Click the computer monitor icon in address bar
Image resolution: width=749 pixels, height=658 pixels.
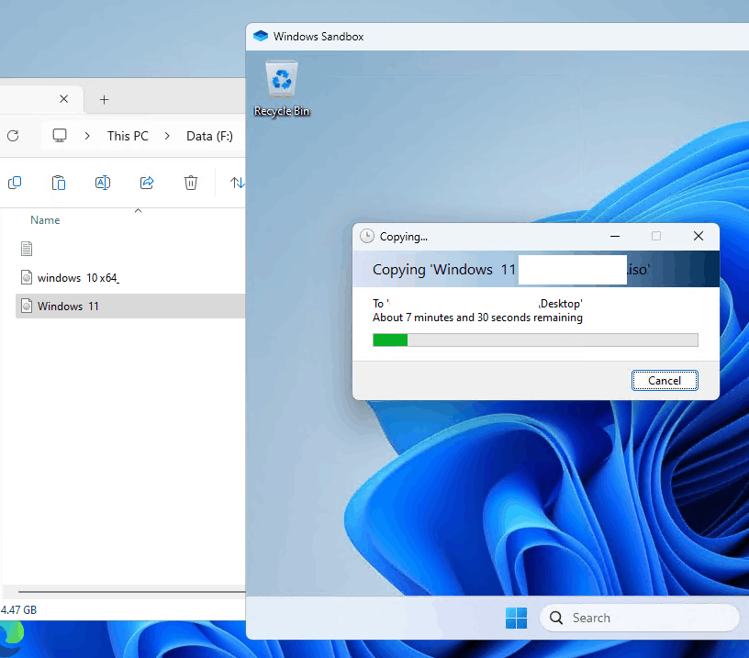coord(60,136)
